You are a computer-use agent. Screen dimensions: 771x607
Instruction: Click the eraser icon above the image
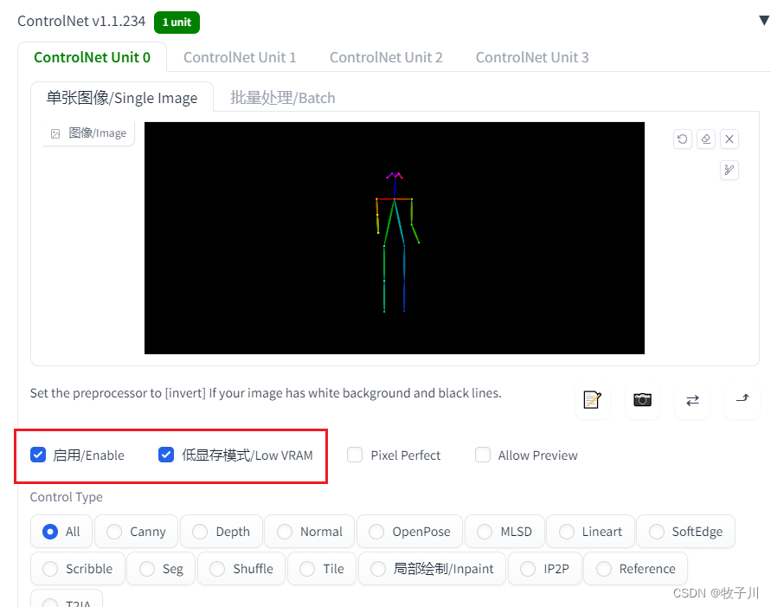click(x=706, y=139)
